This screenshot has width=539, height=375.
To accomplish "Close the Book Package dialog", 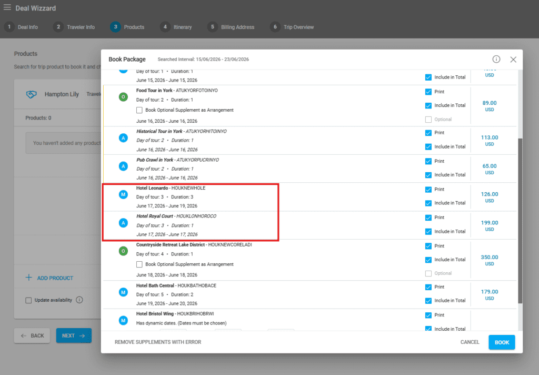I will coord(513,60).
